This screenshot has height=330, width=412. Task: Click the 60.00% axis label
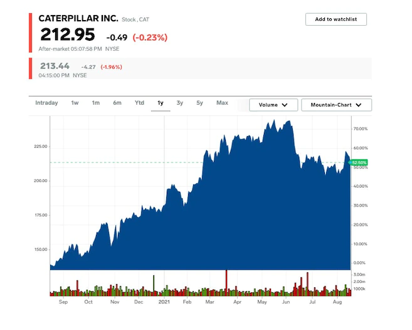pos(361,148)
